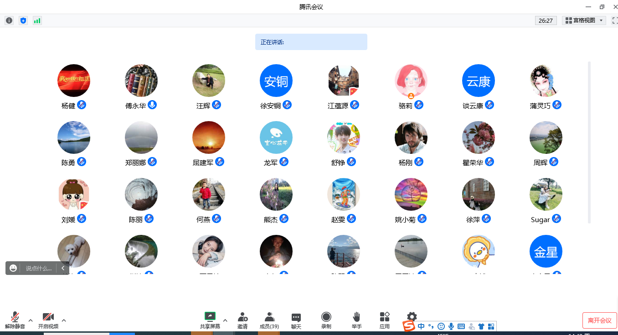The image size is (618, 335).
Task: Click the 说点什么... chat input field
Action: coord(38,268)
